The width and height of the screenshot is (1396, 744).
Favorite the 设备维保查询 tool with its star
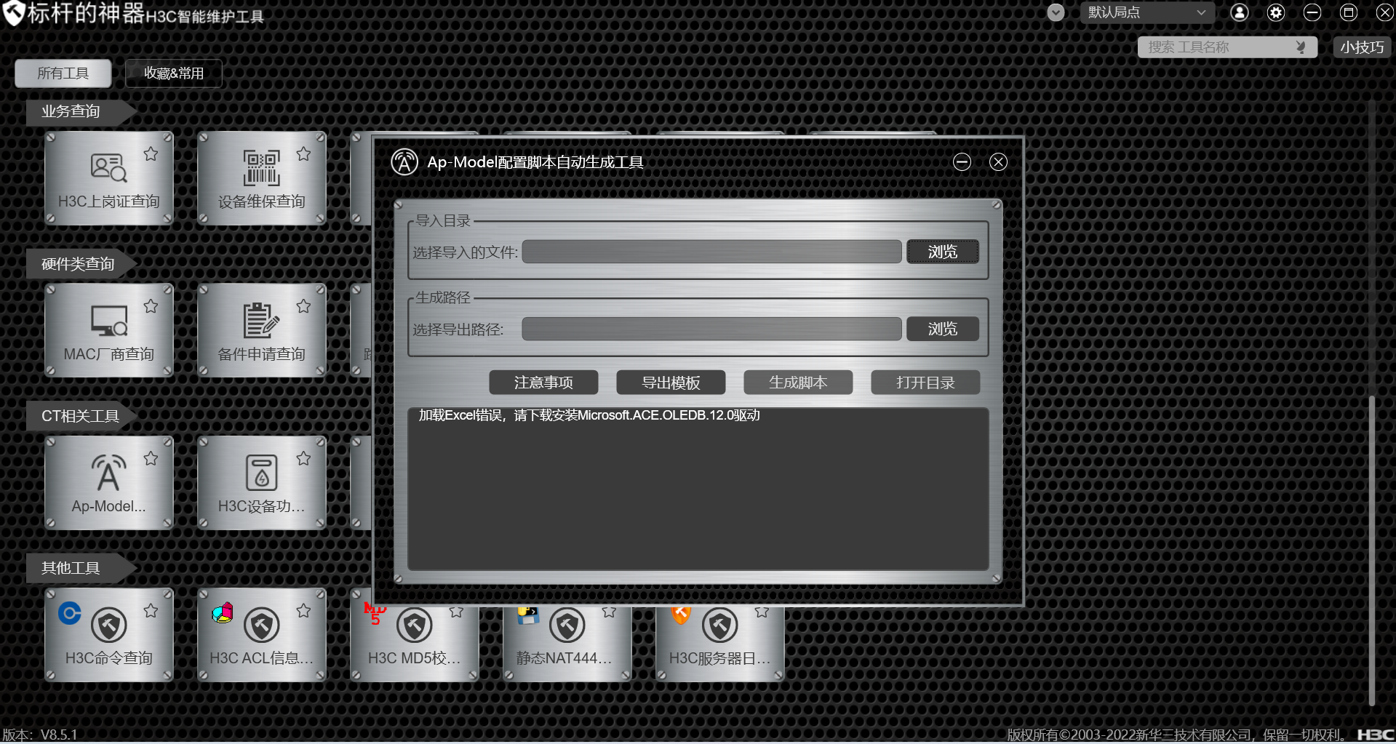tap(303, 153)
